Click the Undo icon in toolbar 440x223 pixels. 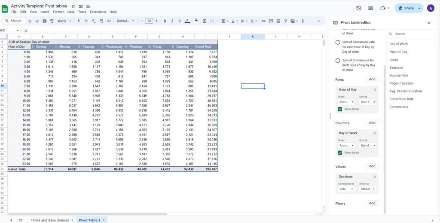tap(30, 21)
